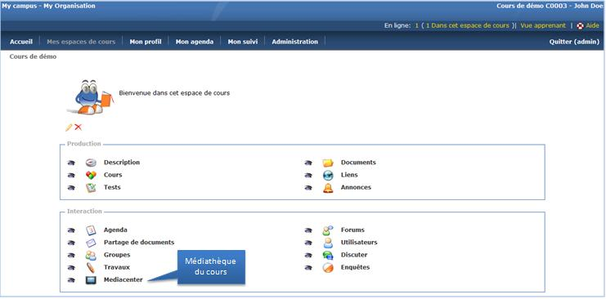Screen dimensions: 606x299
Task: Delete the welcome message with red X
Action: [78, 127]
